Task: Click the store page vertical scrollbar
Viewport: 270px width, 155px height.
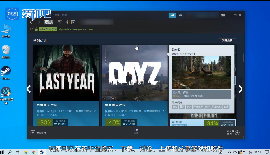Action: click(x=243, y=58)
